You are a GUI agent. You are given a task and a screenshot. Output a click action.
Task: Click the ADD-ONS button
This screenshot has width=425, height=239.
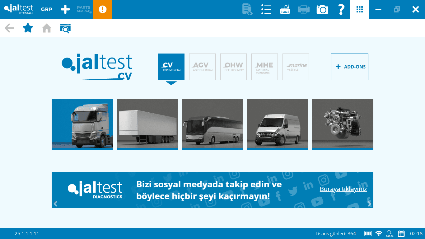tap(349, 67)
